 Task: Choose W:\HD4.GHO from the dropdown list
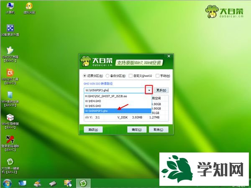[118, 101]
